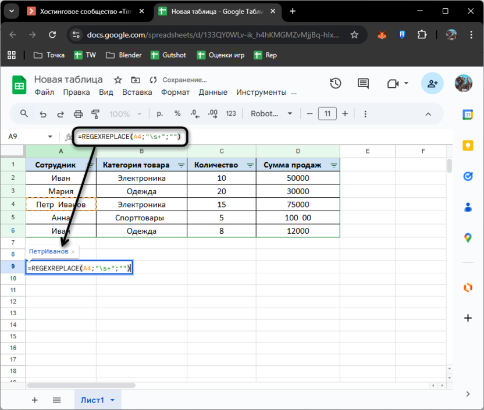Screen dimensions: 484x410
Task: Click the search menus magnifier icon
Action: click(24, 114)
